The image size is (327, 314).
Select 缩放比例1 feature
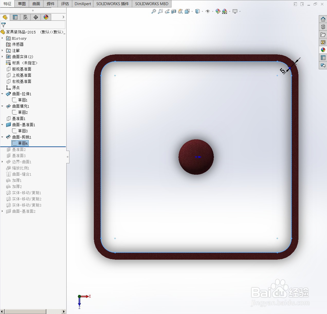pyautogui.click(x=18, y=168)
